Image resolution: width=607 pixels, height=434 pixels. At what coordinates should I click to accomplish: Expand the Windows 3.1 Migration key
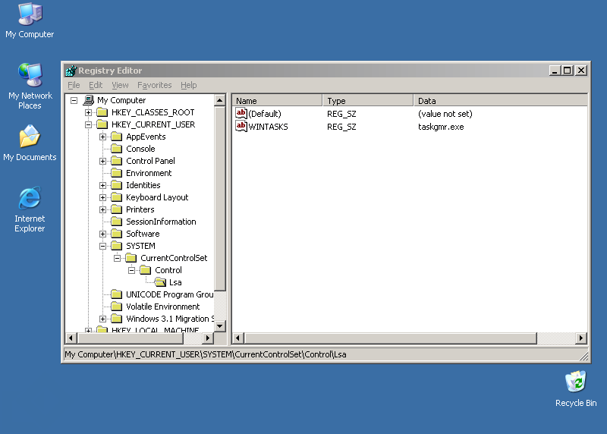coord(102,319)
